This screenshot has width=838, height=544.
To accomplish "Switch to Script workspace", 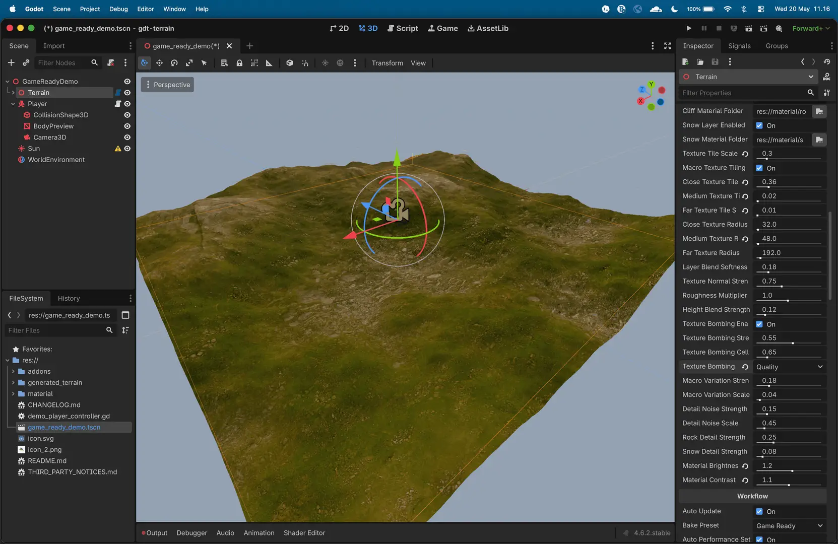I will 403,28.
